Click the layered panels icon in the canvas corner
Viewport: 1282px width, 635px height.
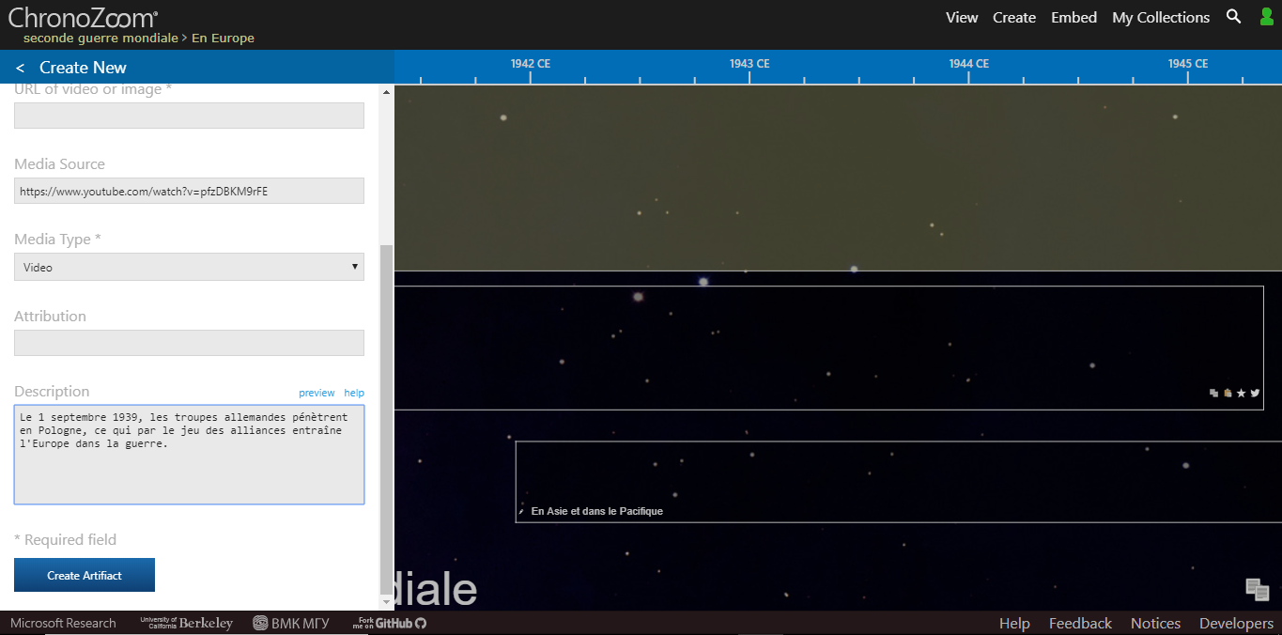1258,589
